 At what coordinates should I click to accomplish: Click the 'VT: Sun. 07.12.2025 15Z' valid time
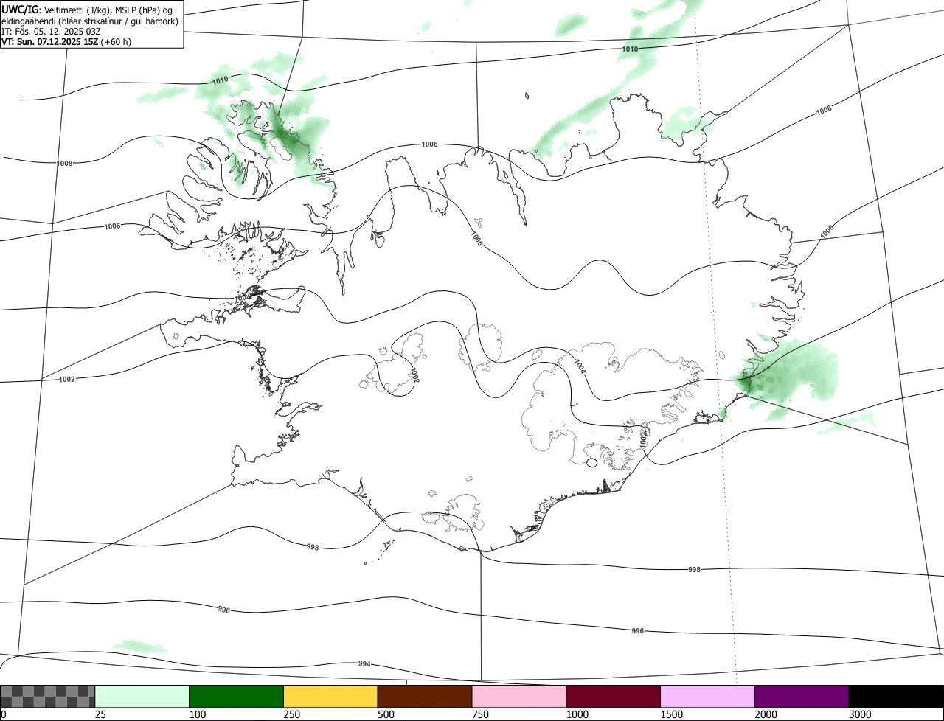(x=50, y=42)
